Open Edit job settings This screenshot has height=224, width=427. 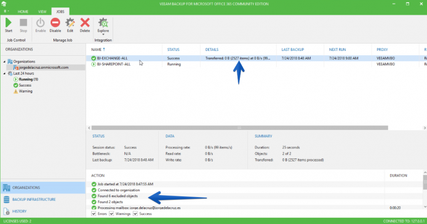coord(70,25)
